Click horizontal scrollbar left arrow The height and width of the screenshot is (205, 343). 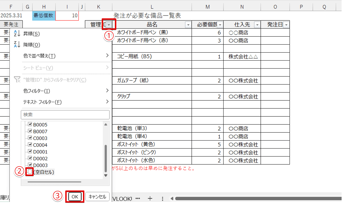[x=172, y=198]
